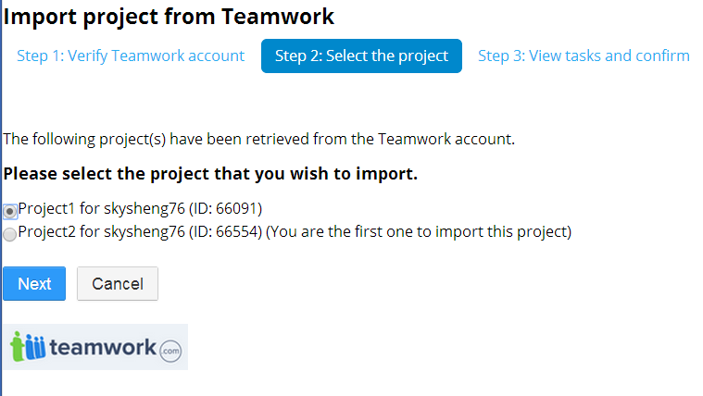
Task: Click the "first one to import" note
Action: click(x=419, y=231)
